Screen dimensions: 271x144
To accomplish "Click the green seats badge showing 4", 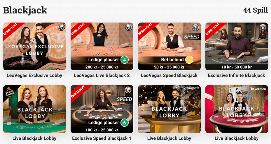I will tap(125, 60).
